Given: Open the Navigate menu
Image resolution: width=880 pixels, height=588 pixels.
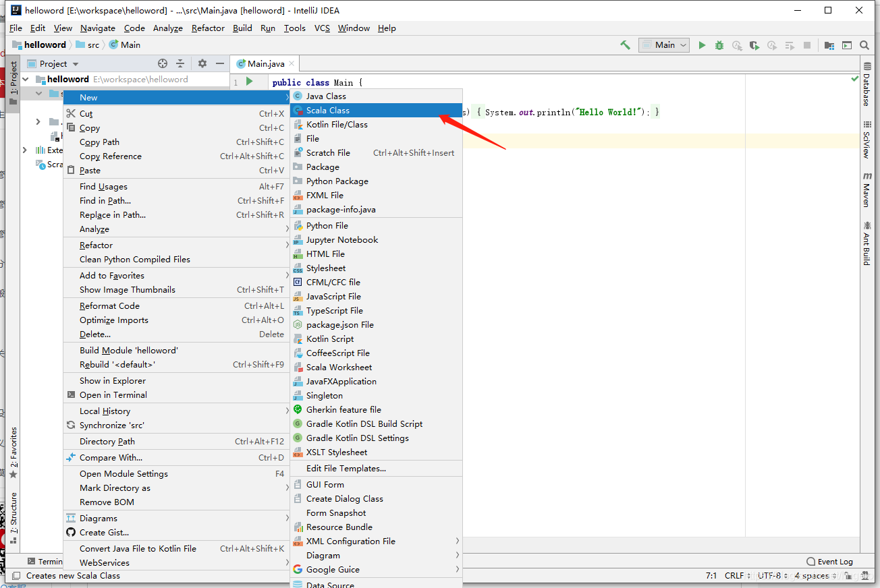Looking at the screenshot, I should 98,28.
